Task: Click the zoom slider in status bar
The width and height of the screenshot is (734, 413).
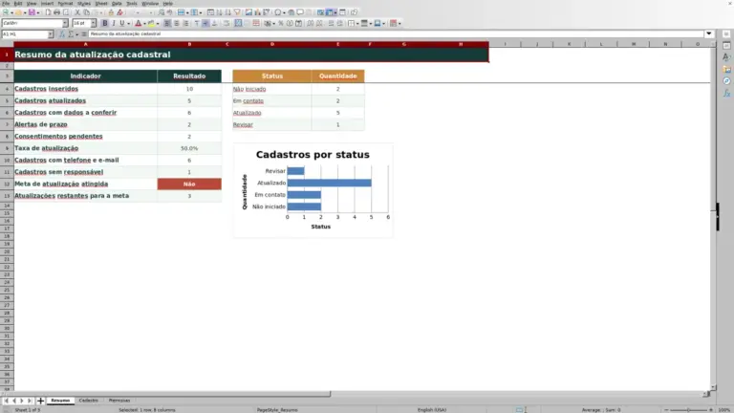Action: (688, 410)
